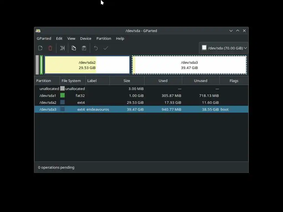
Task: Click the ext4 color swatch for /dev/sda2
Action: pyautogui.click(x=62, y=102)
